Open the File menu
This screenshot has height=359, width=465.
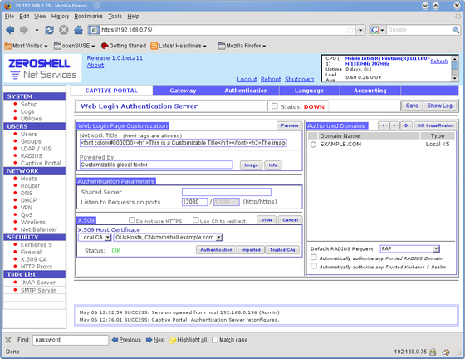pyautogui.click(x=9, y=17)
